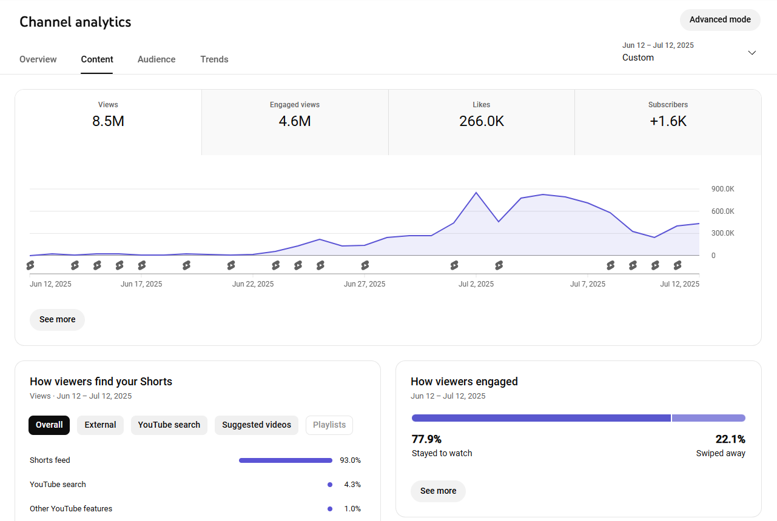This screenshot has height=521, width=777.
Task: Select the External traffic filter chip
Action: click(x=100, y=425)
